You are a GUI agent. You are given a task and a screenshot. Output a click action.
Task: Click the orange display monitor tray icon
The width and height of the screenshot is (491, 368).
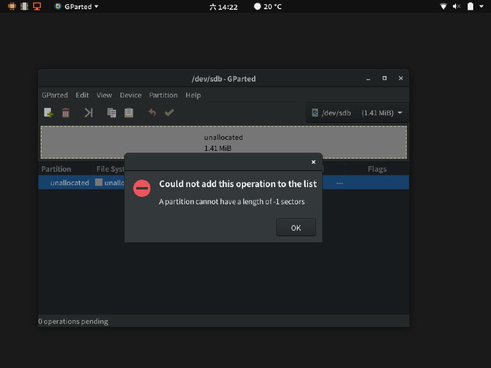(37, 6)
